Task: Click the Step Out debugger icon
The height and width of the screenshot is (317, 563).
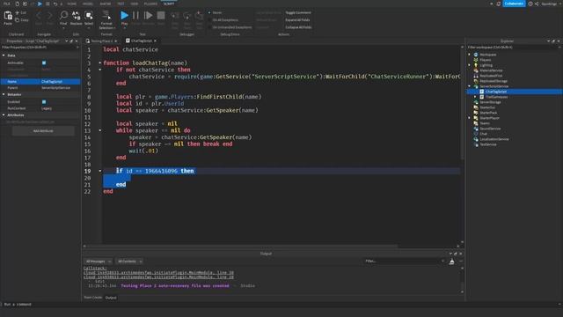Action: click(x=200, y=16)
